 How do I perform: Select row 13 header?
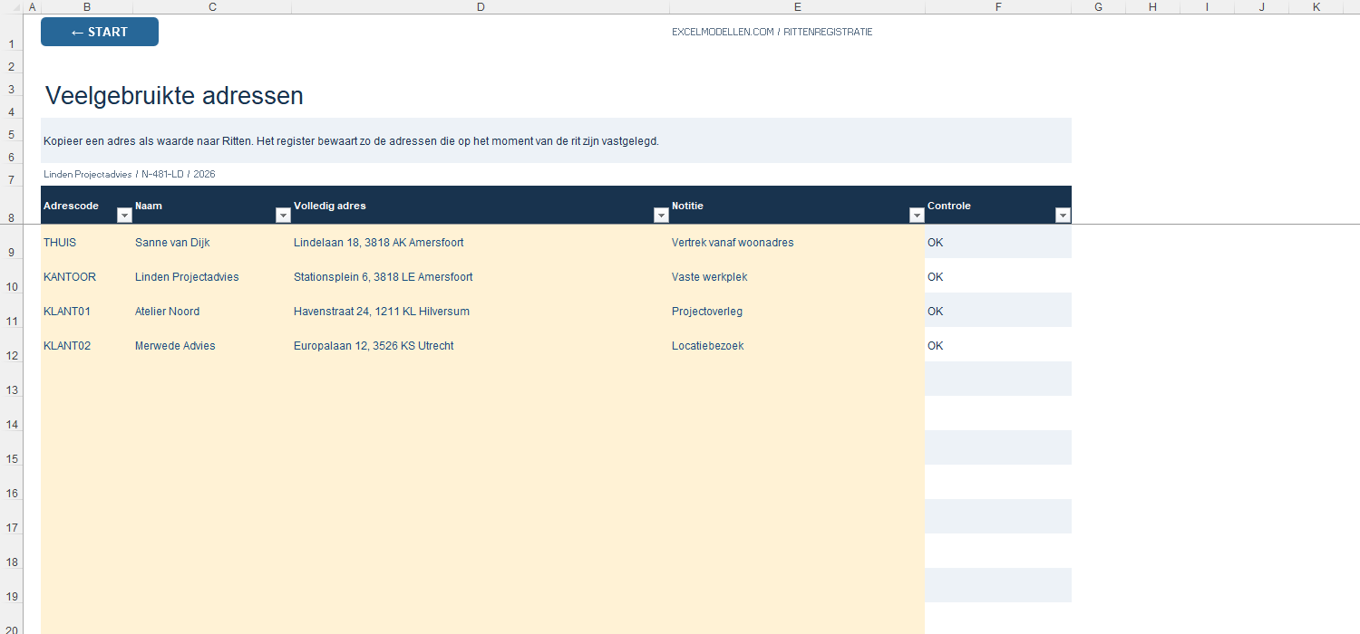(x=12, y=379)
